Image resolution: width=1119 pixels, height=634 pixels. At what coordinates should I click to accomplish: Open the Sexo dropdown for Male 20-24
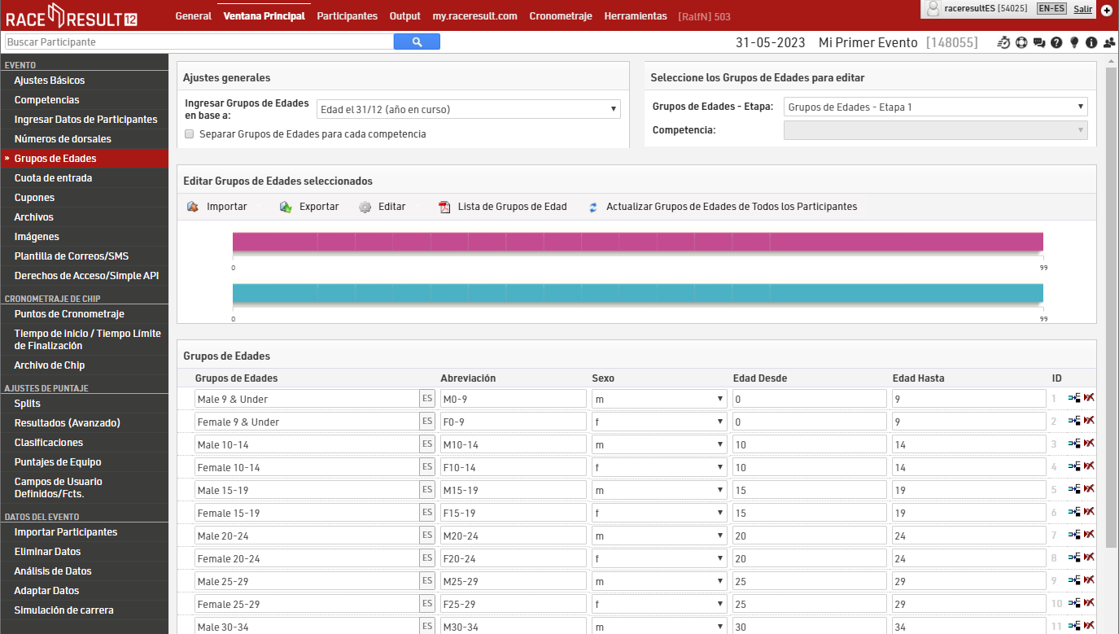point(659,536)
